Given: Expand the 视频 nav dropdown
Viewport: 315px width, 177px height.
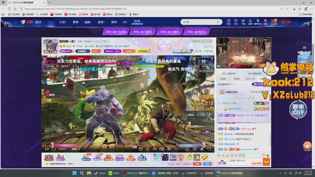Looking at the screenshot, I should click(x=88, y=22).
